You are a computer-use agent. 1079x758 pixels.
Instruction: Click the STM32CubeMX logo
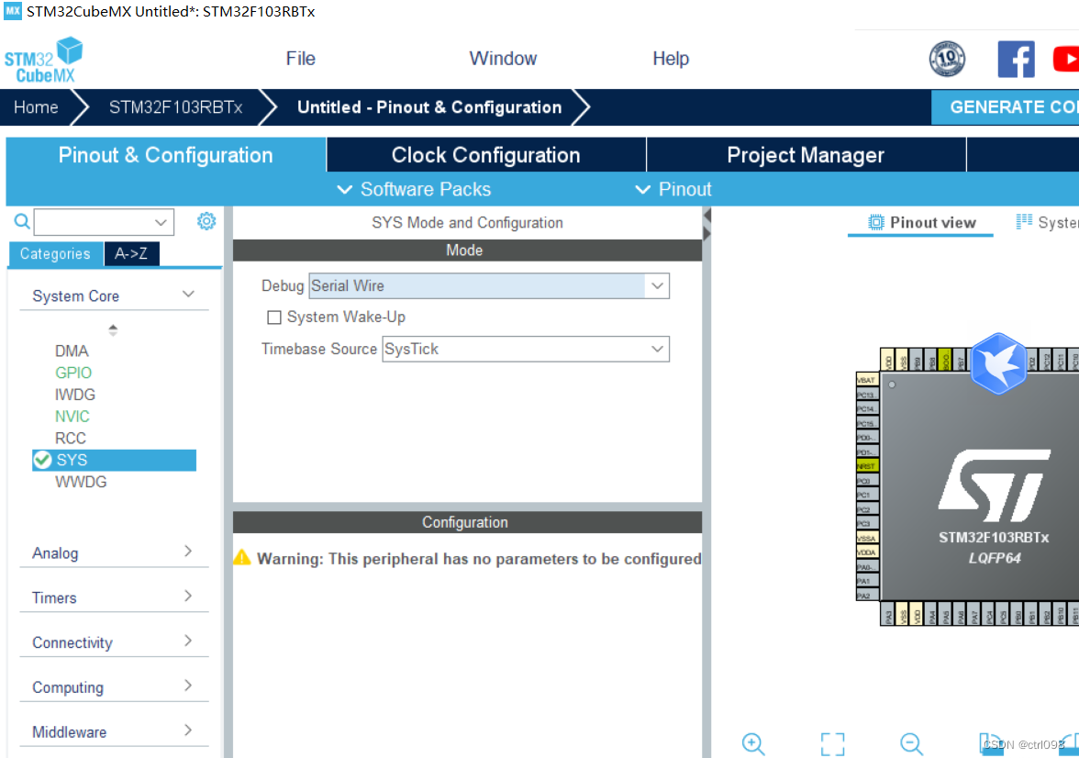(x=43, y=61)
